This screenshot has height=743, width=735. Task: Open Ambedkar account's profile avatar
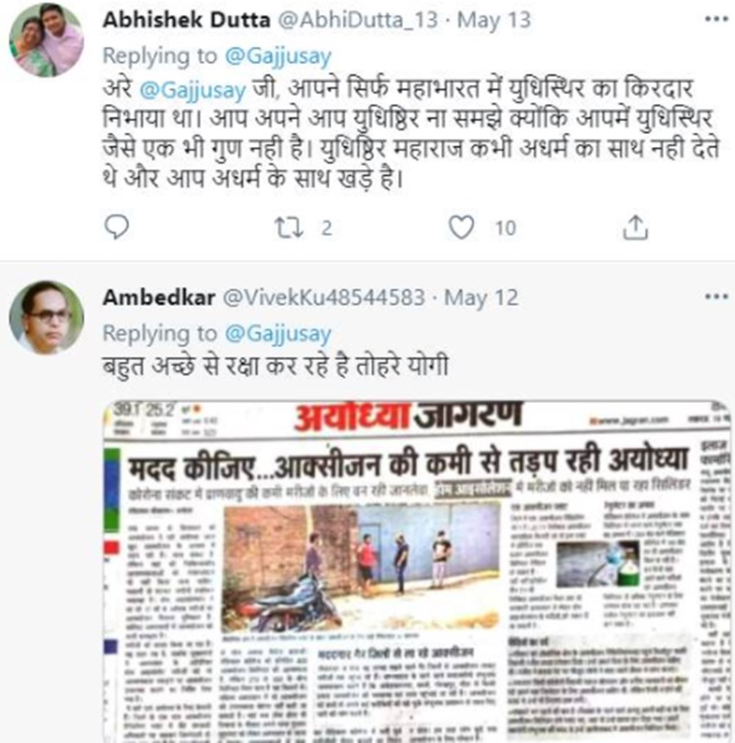coord(47,317)
